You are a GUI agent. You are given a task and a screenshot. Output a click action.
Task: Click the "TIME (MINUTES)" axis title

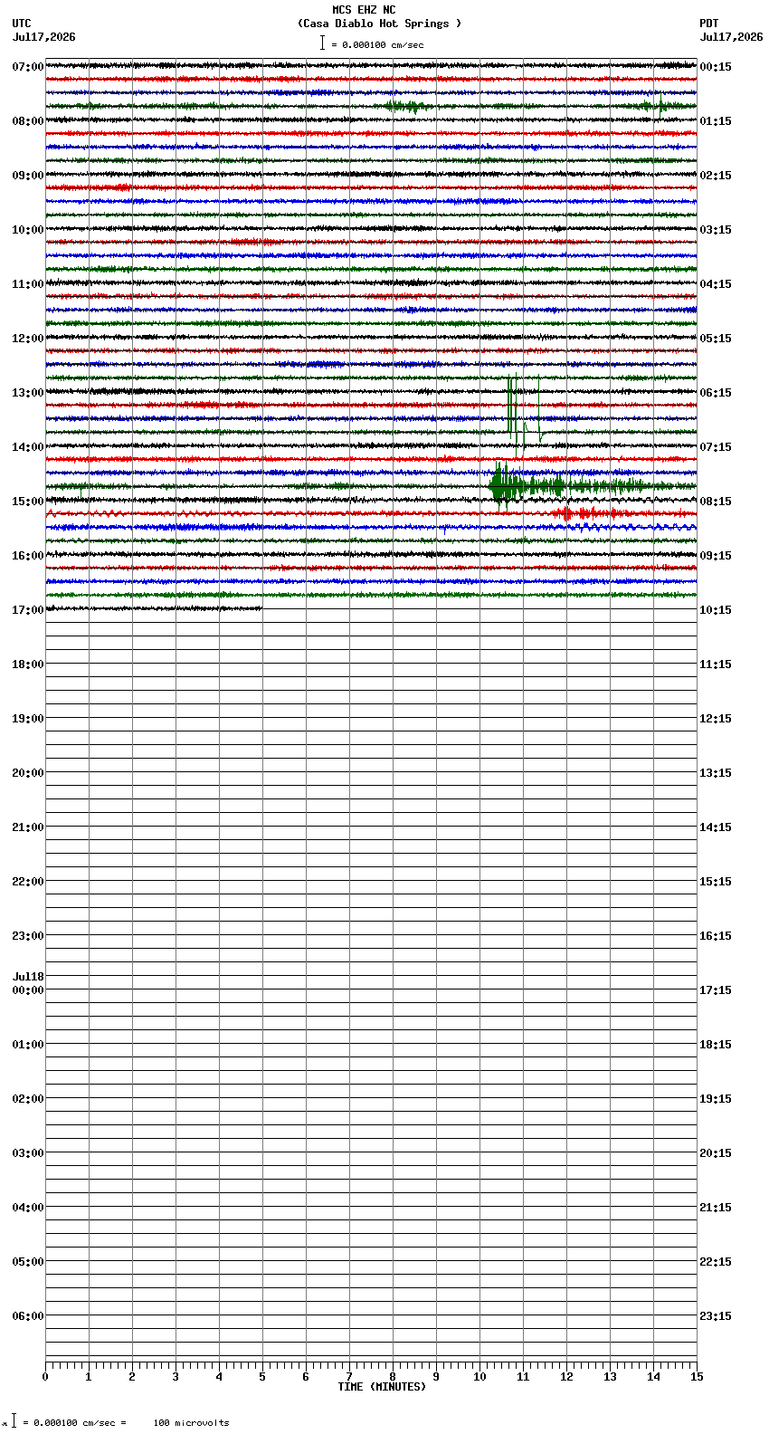pos(382,1387)
